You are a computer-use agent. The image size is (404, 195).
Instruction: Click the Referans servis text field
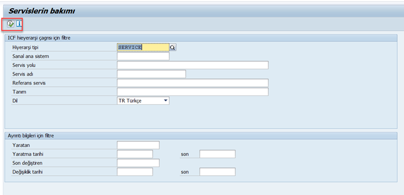coord(193,83)
